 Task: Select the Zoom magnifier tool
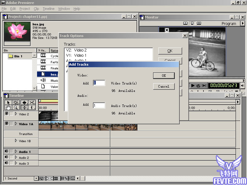16,108
